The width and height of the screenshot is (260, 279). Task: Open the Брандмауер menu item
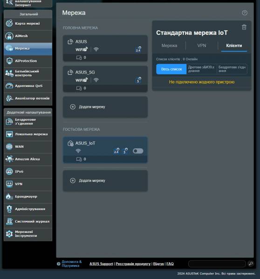tap(28, 197)
